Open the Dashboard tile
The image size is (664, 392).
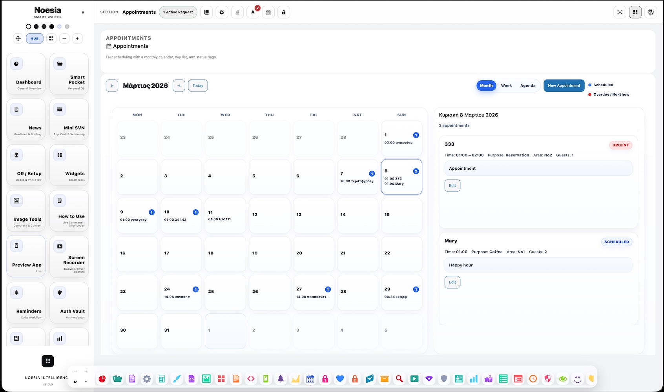tap(26, 74)
